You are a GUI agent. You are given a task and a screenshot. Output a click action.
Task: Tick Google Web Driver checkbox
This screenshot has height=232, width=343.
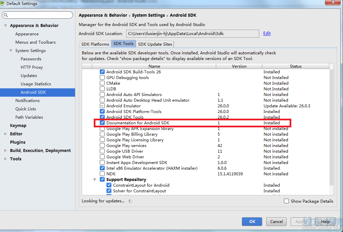(102, 157)
